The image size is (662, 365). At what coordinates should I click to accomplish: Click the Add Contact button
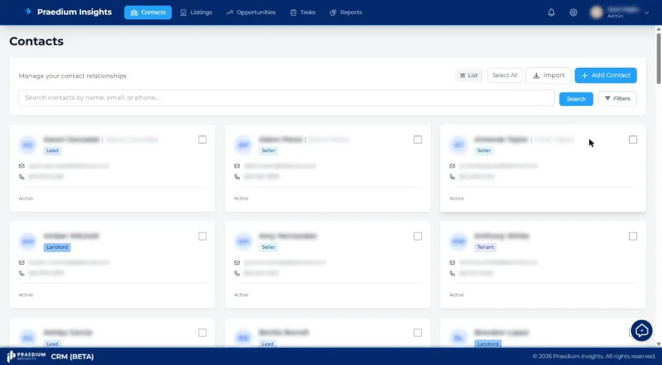(606, 76)
